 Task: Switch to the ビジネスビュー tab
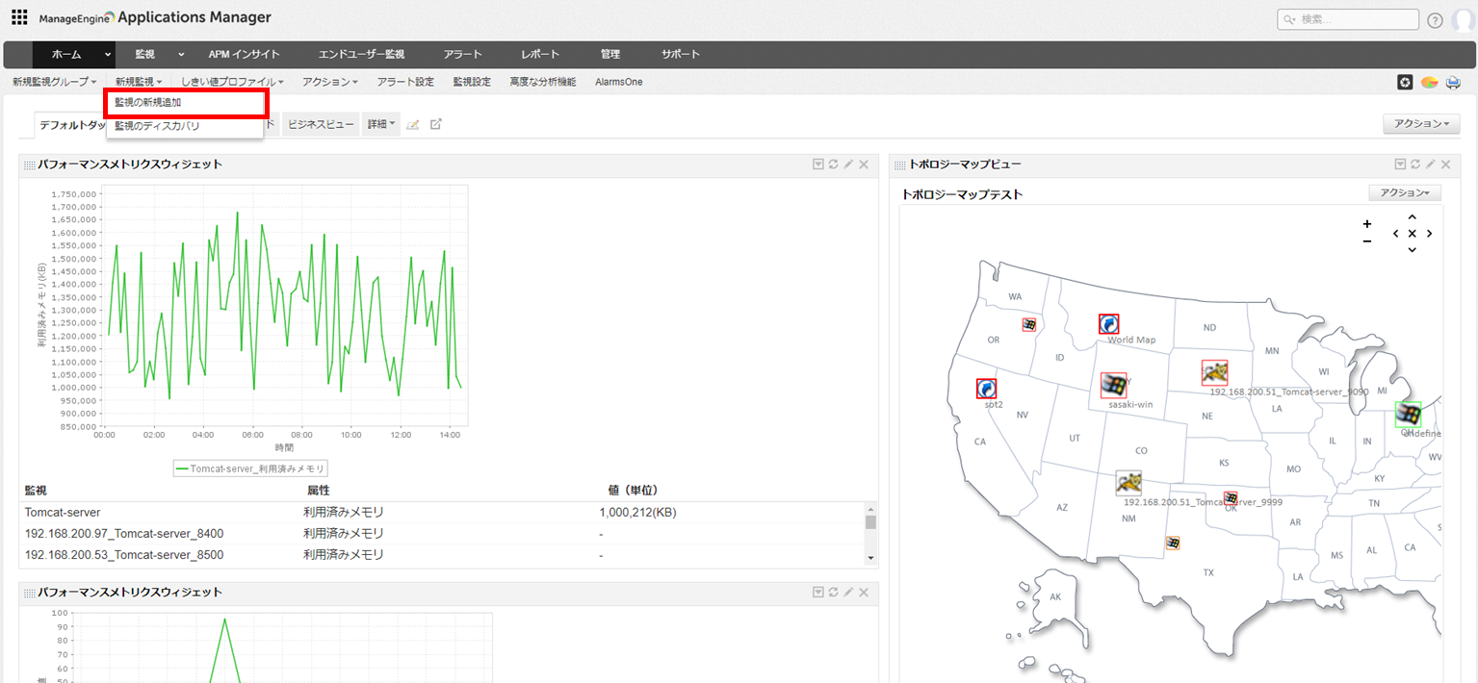[x=321, y=124]
